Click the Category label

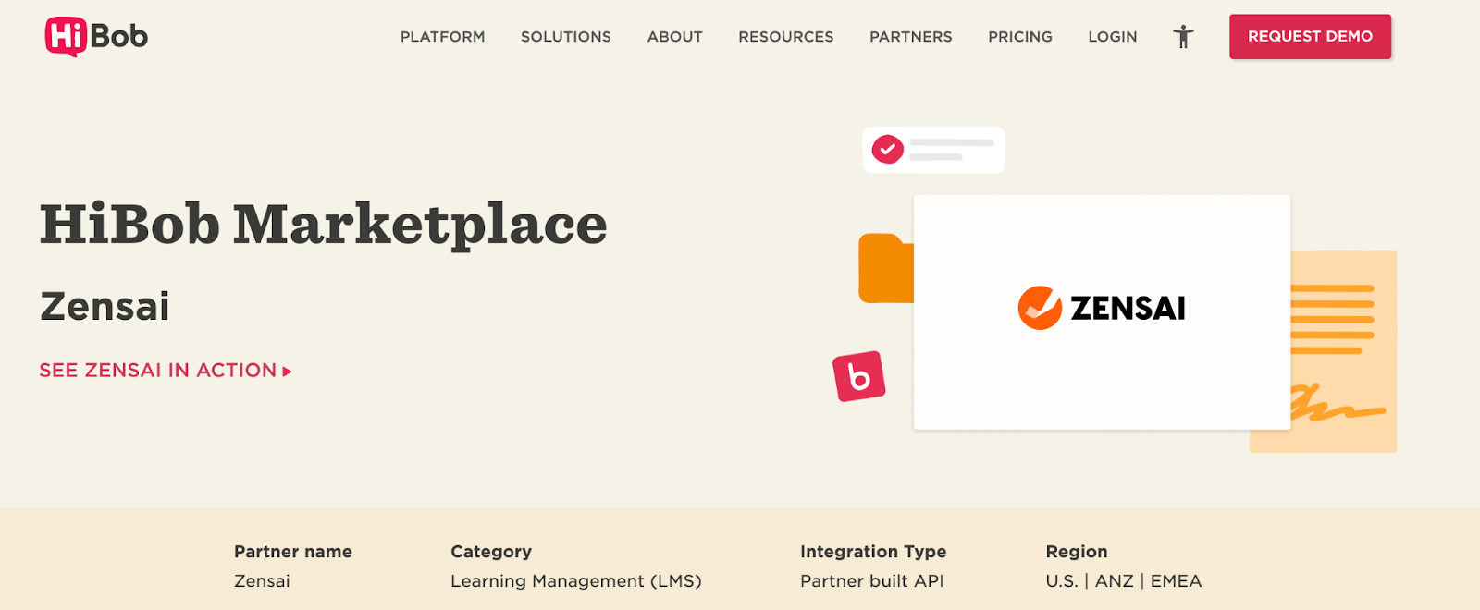pos(491,552)
